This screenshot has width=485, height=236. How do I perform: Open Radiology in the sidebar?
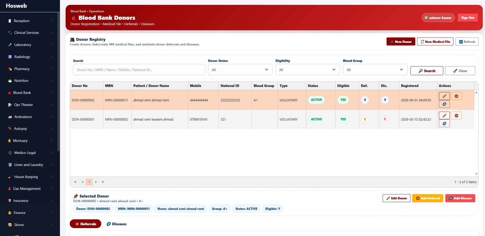coord(30,57)
